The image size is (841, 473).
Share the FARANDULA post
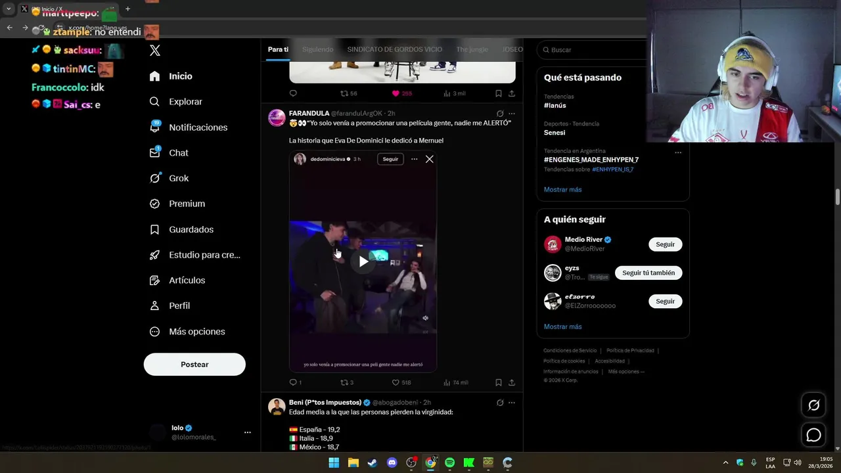(512, 382)
